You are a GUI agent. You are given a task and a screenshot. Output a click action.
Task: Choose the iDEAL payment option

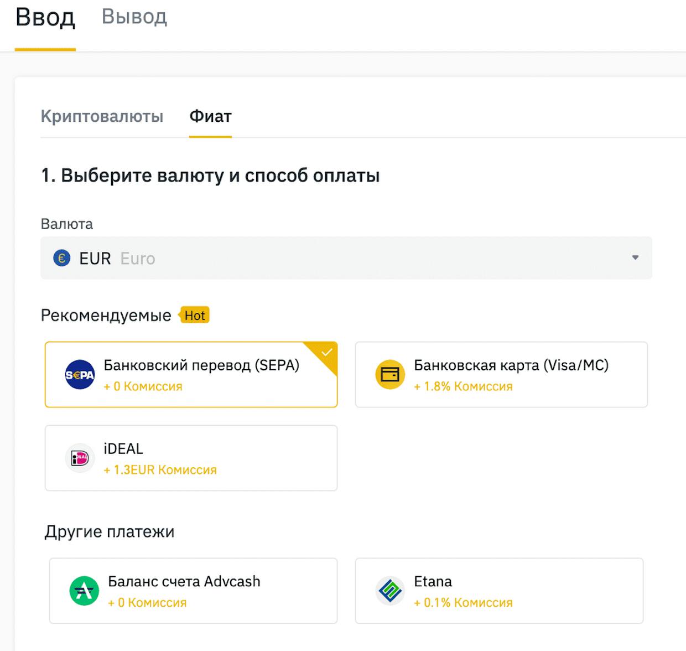click(x=191, y=458)
